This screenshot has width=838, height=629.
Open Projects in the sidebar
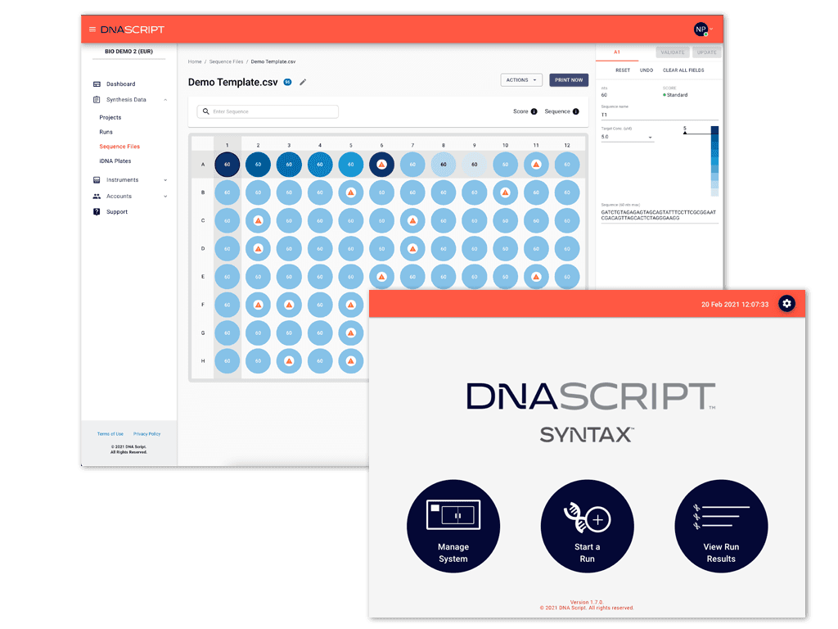pos(110,117)
